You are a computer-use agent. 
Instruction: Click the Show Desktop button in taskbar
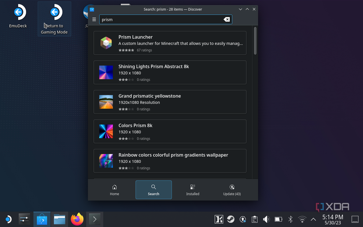pyautogui.click(x=355, y=219)
